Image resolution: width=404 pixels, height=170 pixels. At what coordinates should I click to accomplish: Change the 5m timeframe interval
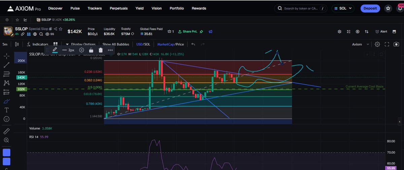[5, 44]
